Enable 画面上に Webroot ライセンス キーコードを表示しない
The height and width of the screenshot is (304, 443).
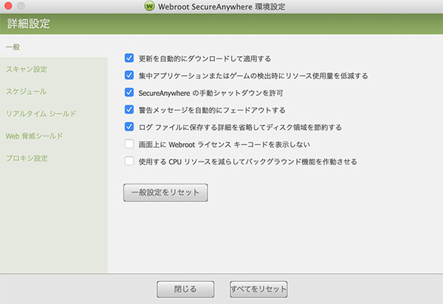(x=129, y=144)
